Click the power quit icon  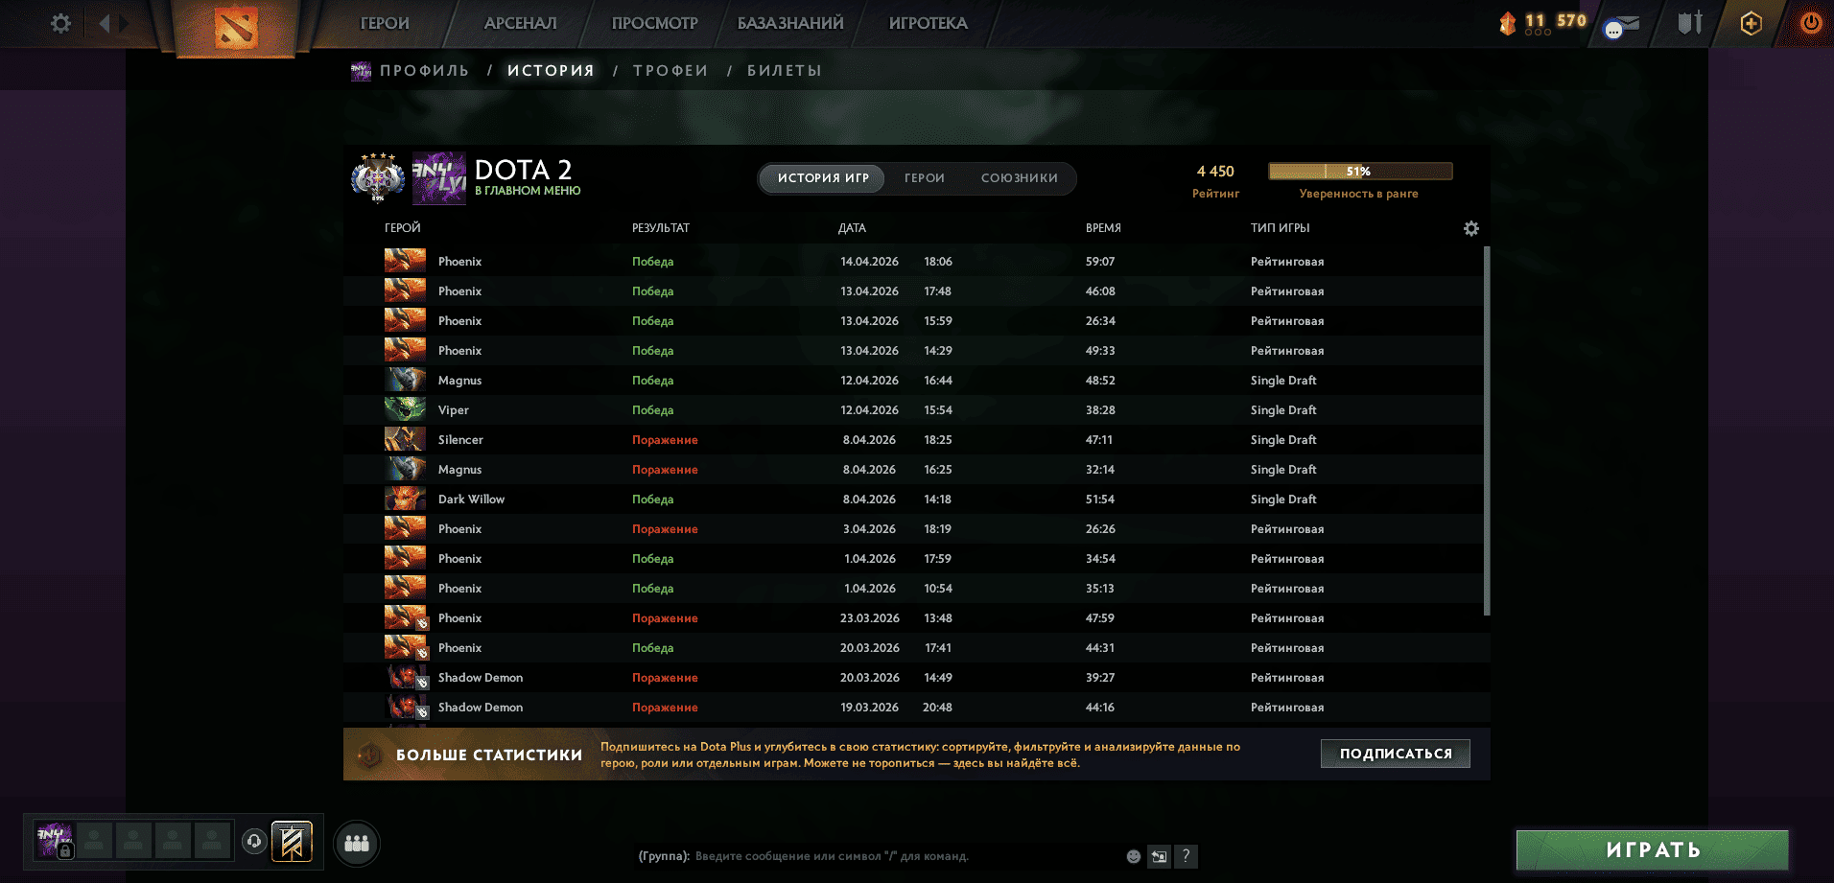pos(1811,23)
